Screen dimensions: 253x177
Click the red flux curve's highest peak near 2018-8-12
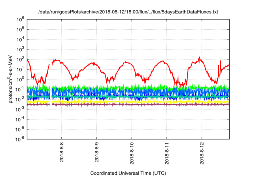tap(199, 57)
